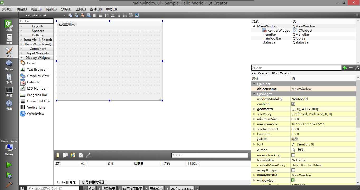The image size is (360, 190).
Task: Switch to the Action编辑器 tab
Action: 66,182
